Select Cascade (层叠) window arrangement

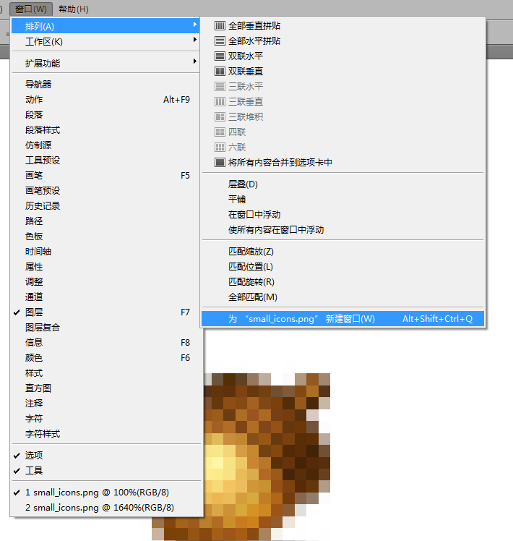243,184
